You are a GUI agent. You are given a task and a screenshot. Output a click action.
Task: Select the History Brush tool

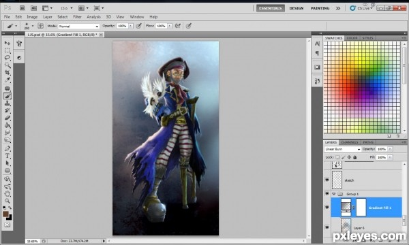click(x=7, y=111)
